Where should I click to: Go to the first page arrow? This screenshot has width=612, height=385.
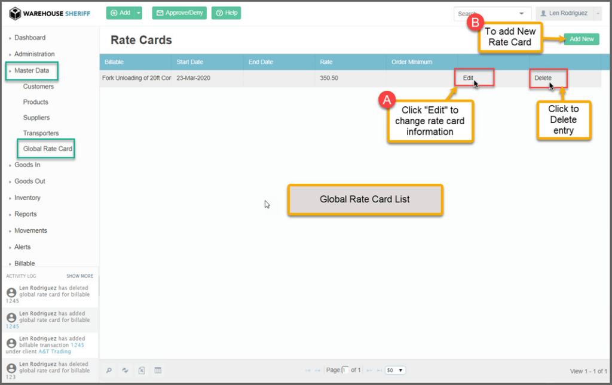click(x=308, y=371)
